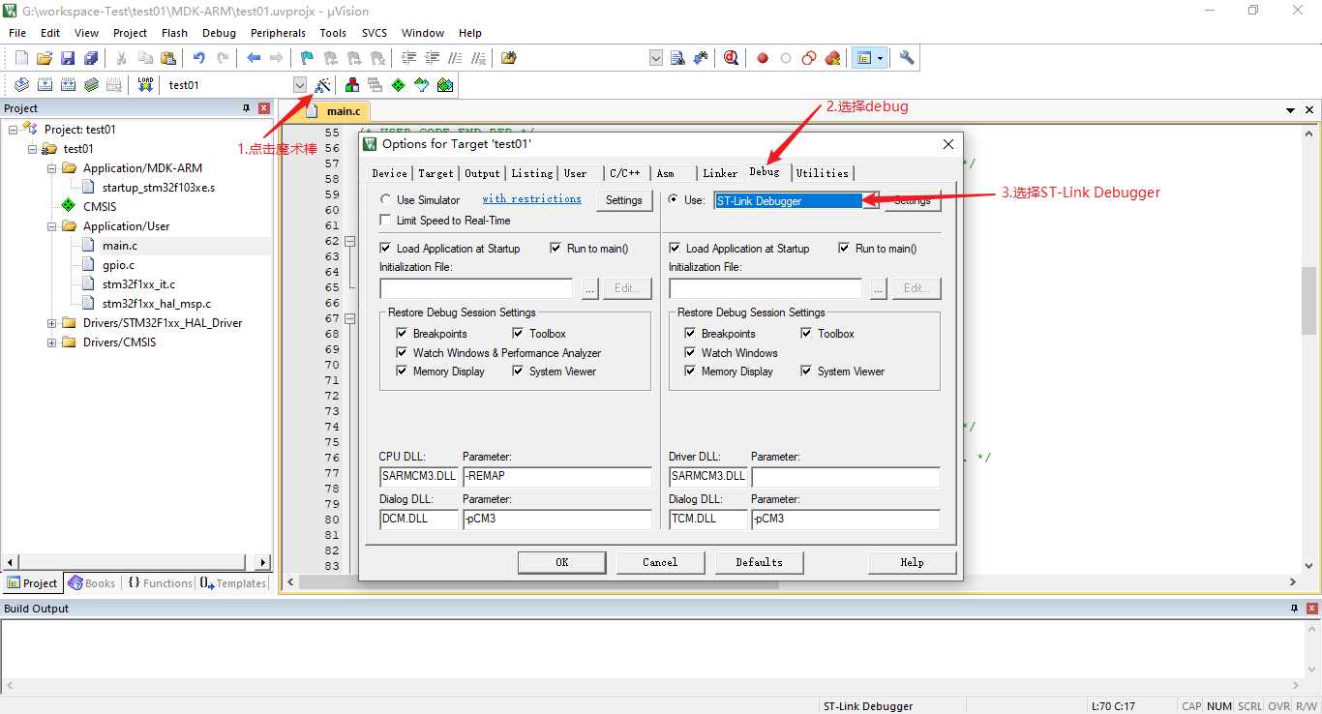Switch to the Utilities tab
Image resolution: width=1322 pixels, height=714 pixels.
pos(823,173)
